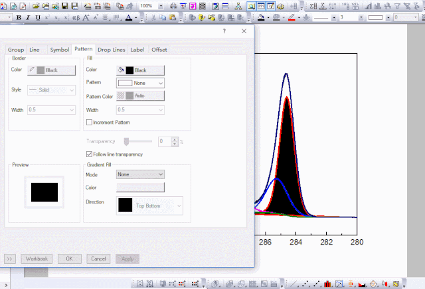
Task: Choose the line color pencil tool
Action: pos(292,18)
